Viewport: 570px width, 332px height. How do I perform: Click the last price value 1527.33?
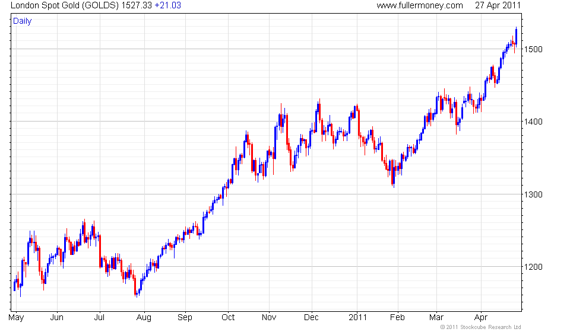(137, 5)
